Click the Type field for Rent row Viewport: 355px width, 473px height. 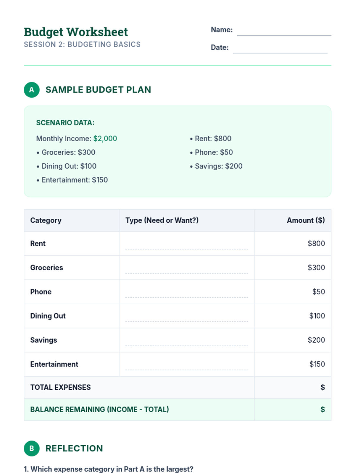pyautogui.click(x=186, y=245)
